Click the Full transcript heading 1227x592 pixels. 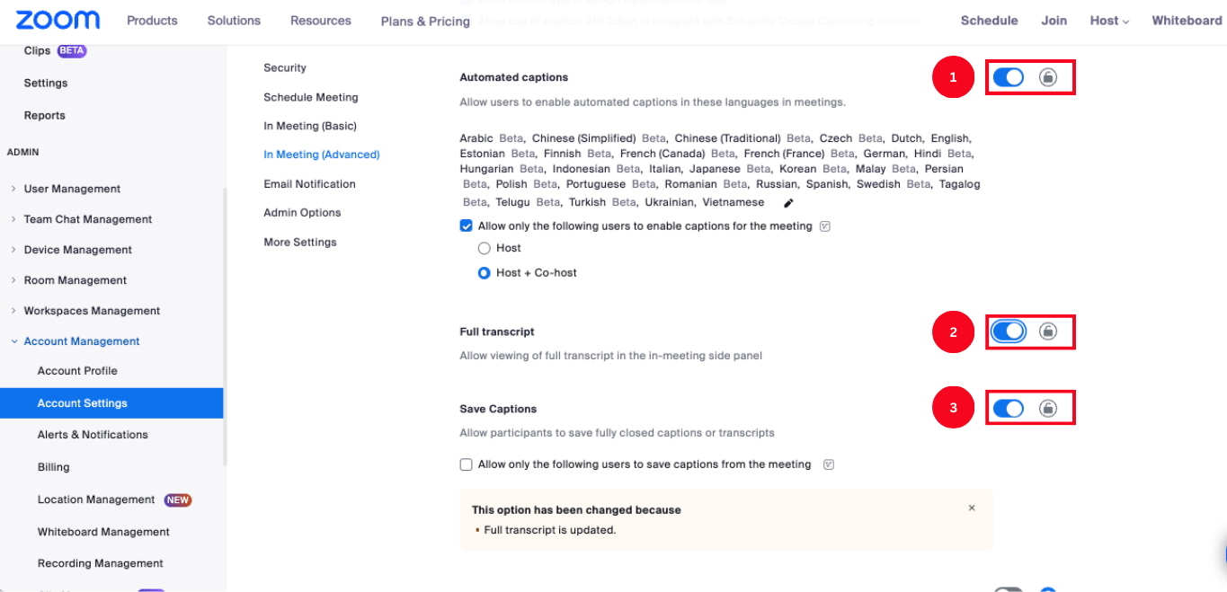(x=497, y=332)
